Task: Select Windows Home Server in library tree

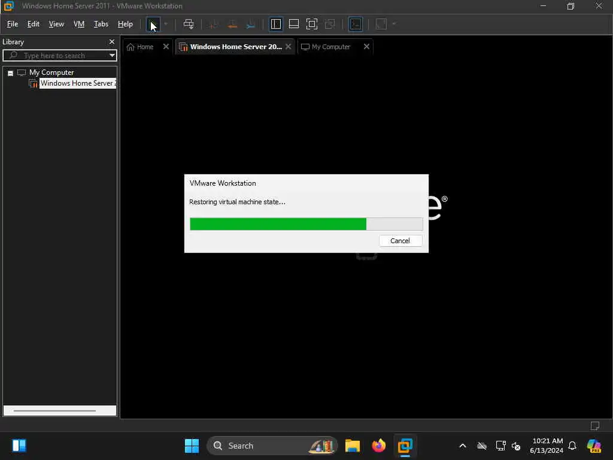Action: coord(78,83)
